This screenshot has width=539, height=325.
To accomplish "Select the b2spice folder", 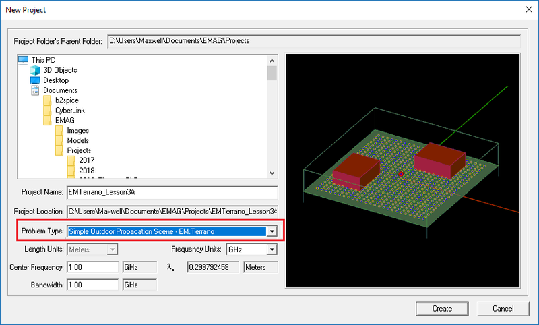I will (x=67, y=100).
